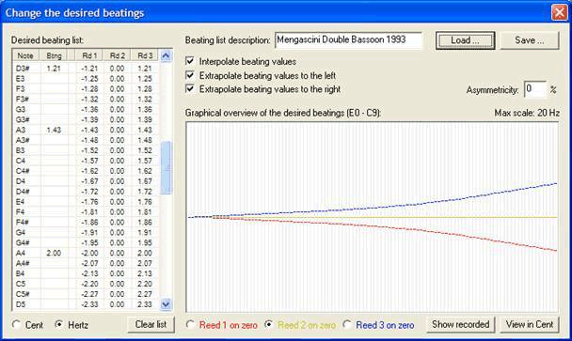Select the F3 note row
The image size is (572, 341).
tap(86, 88)
